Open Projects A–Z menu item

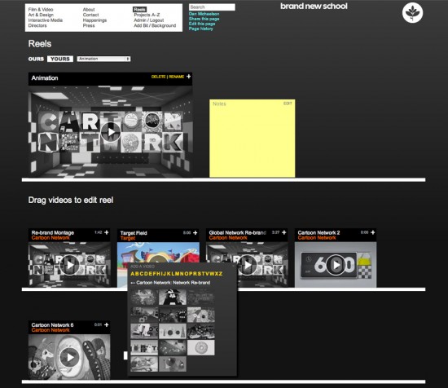147,15
